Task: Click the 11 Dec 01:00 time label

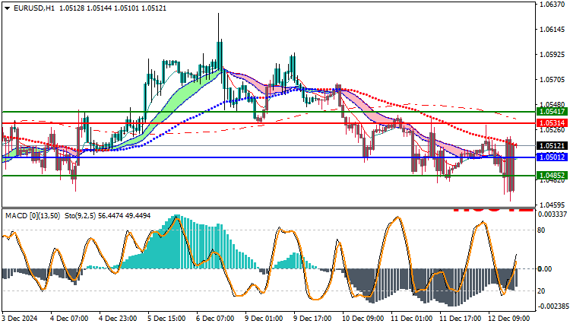Action: tap(411, 319)
